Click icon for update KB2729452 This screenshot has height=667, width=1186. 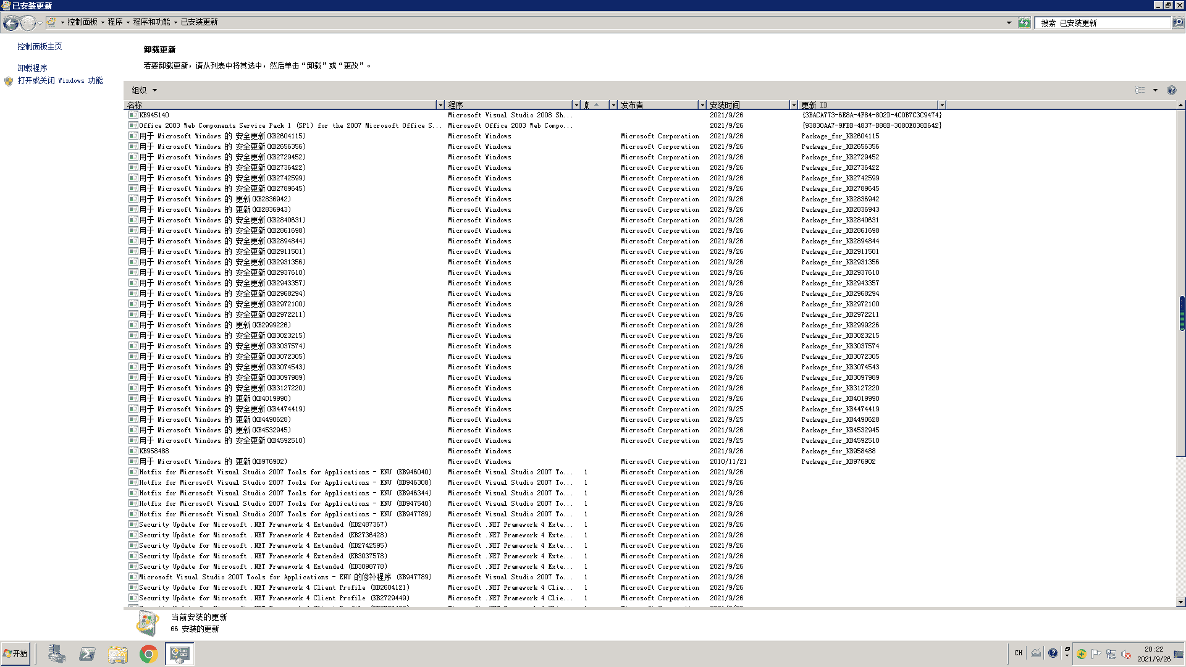[x=133, y=157]
